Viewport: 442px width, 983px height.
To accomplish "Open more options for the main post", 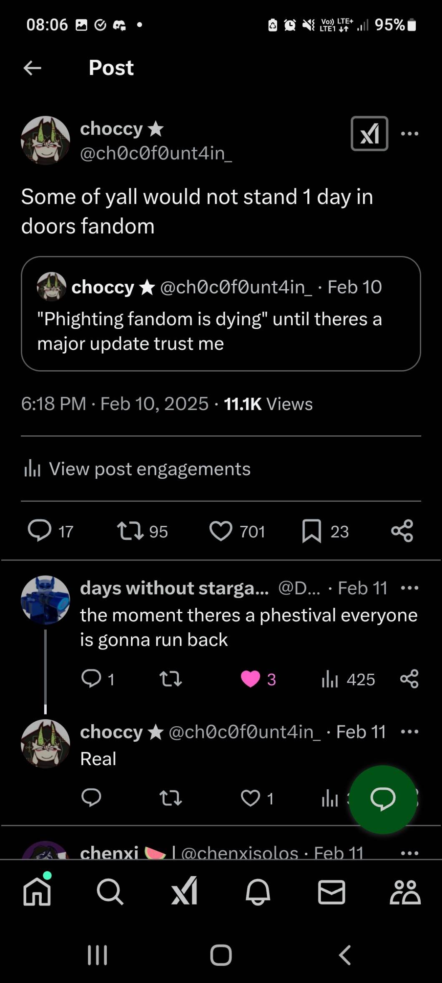I will pyautogui.click(x=409, y=134).
